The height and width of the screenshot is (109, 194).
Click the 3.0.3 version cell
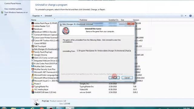tap(135, 89)
